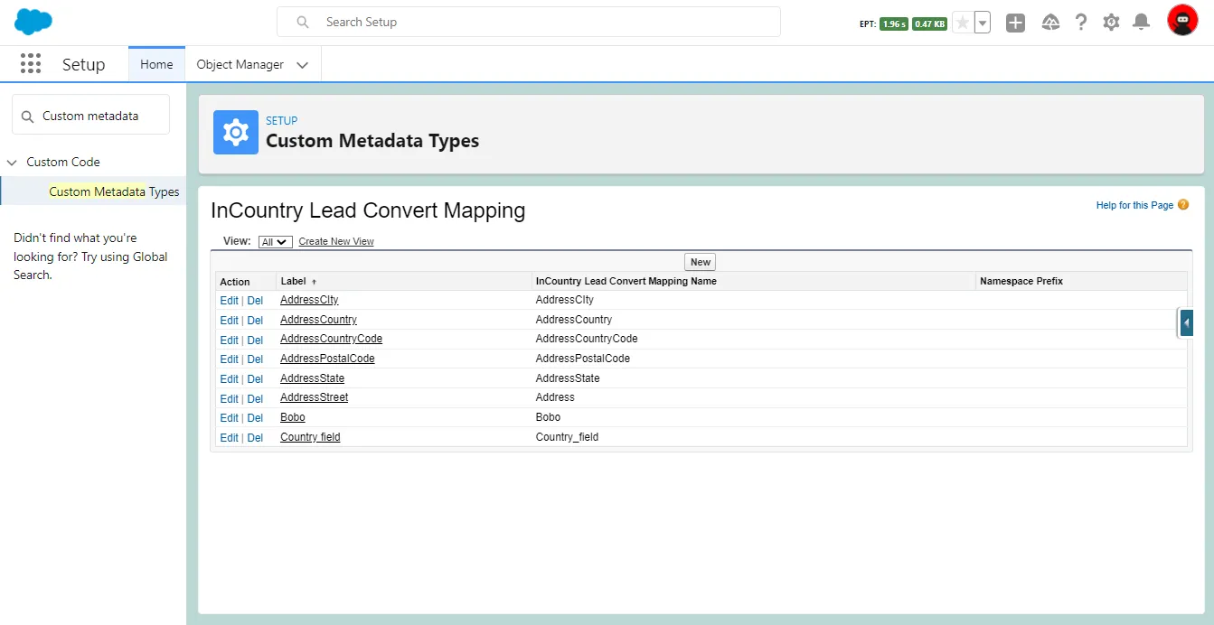1214x625 pixels.
Task: Click the Salesforce cloud logo
Action: tap(33, 22)
